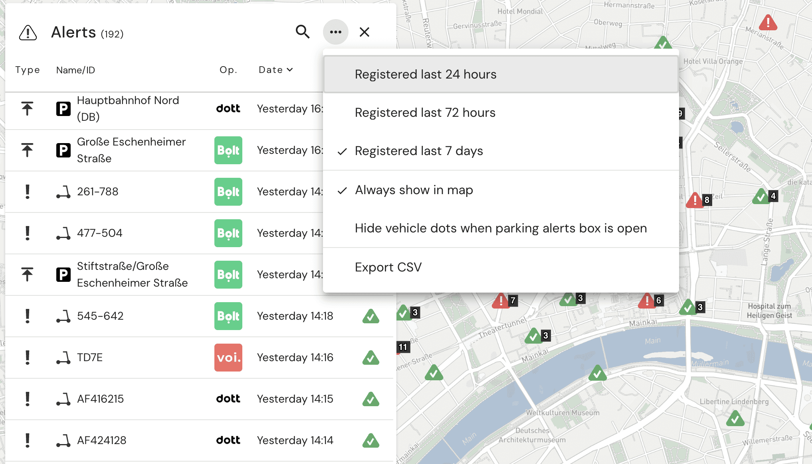Click the Alerts warning triangle icon
Image resolution: width=812 pixels, height=464 pixels.
pos(28,33)
